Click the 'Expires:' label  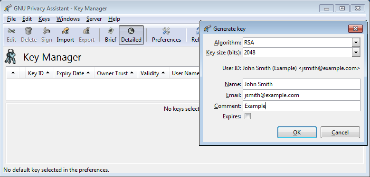click(x=232, y=116)
